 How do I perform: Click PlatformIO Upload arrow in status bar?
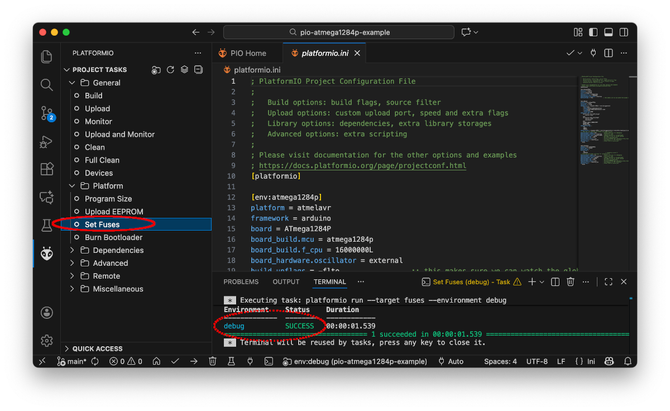click(x=194, y=361)
